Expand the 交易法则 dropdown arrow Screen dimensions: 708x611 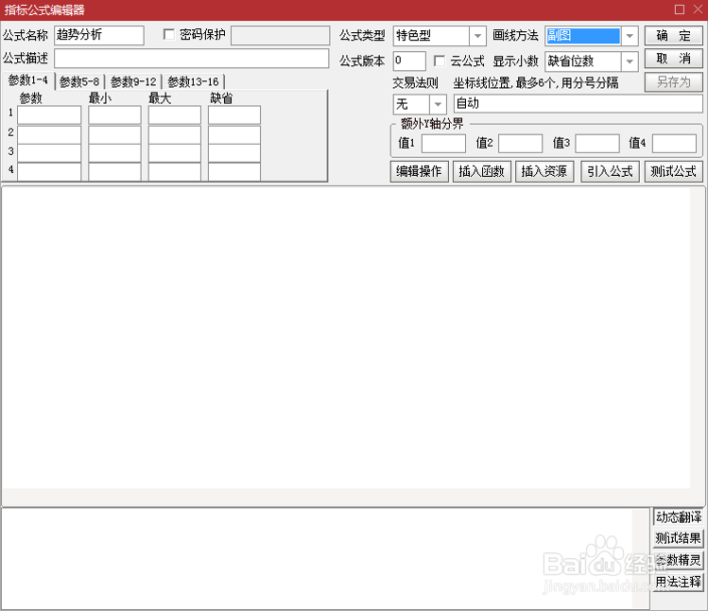[x=438, y=104]
